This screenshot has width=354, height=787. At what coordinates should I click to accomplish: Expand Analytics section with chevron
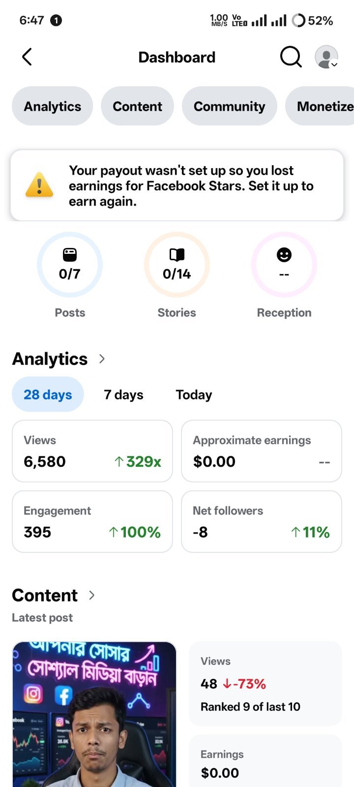point(102,359)
